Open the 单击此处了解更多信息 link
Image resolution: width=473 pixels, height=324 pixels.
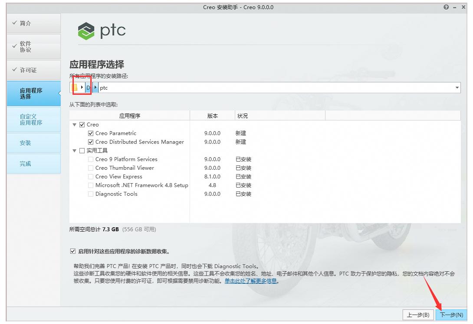[x=251, y=281]
